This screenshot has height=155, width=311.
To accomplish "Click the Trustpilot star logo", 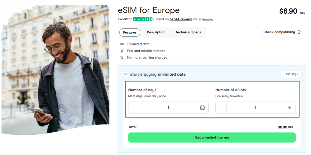I will coord(200,19).
